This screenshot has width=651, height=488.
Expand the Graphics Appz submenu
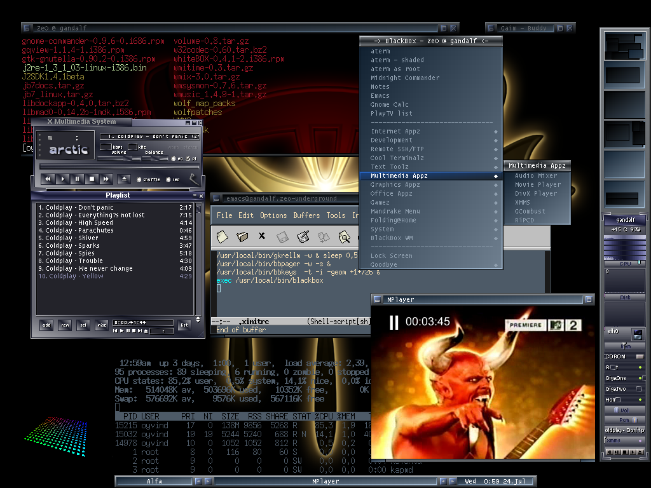coord(395,184)
